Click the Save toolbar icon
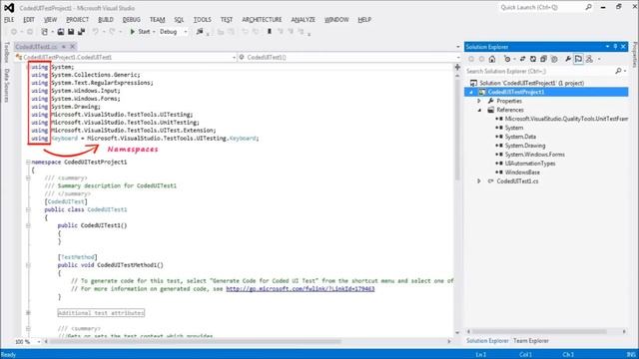The height and width of the screenshot is (359, 639). (x=71, y=32)
